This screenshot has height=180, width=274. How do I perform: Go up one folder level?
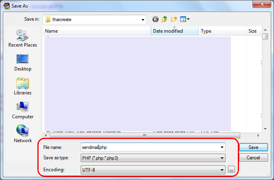coord(164,19)
